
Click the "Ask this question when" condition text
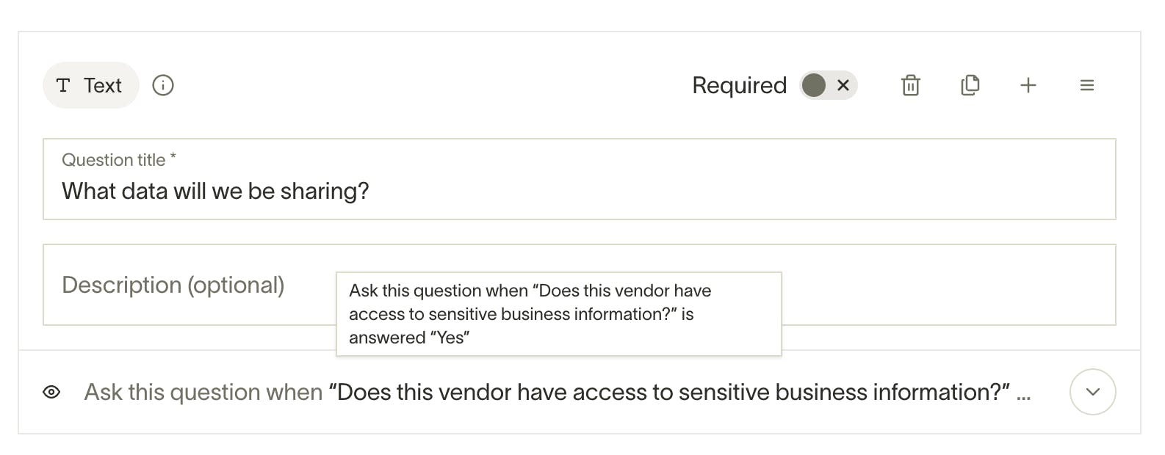point(203,392)
